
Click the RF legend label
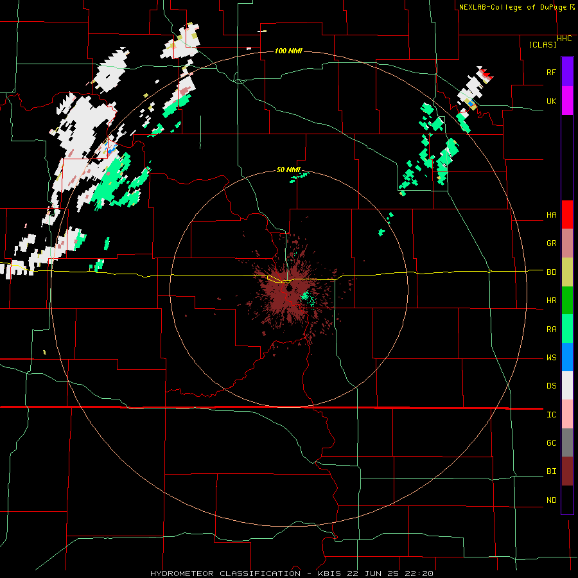551,72
